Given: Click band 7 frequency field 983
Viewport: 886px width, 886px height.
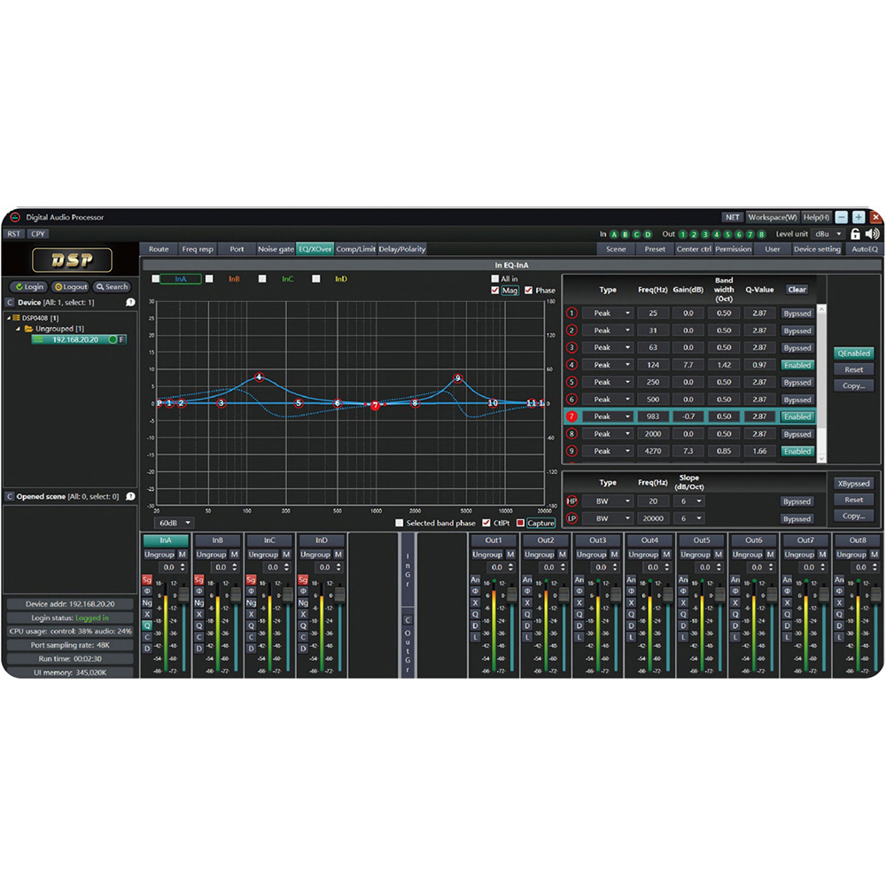Looking at the screenshot, I should (x=652, y=416).
